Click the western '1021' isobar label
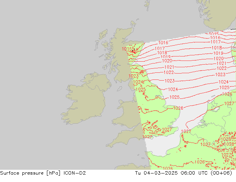This screenshot has width=236, height=182. pos(169,67)
